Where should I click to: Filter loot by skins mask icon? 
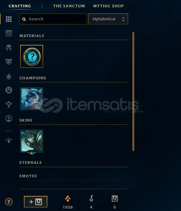point(9,62)
